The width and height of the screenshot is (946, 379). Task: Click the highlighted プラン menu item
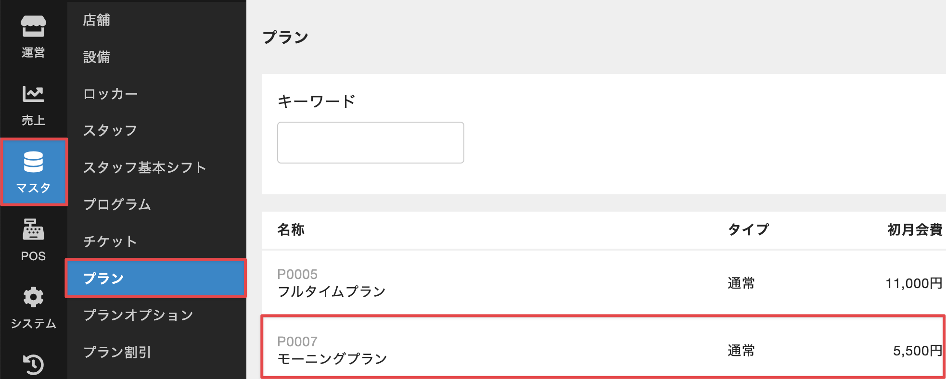click(155, 278)
